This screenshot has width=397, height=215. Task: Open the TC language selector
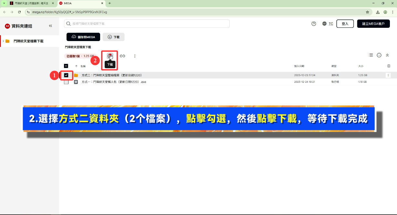pos(328,24)
